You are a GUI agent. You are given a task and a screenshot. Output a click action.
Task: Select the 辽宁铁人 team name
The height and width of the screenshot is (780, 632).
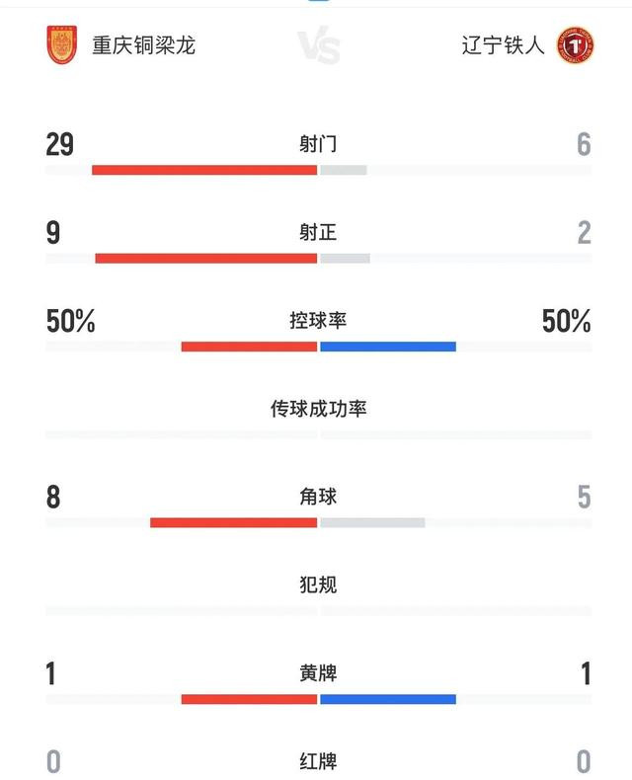[x=503, y=45]
